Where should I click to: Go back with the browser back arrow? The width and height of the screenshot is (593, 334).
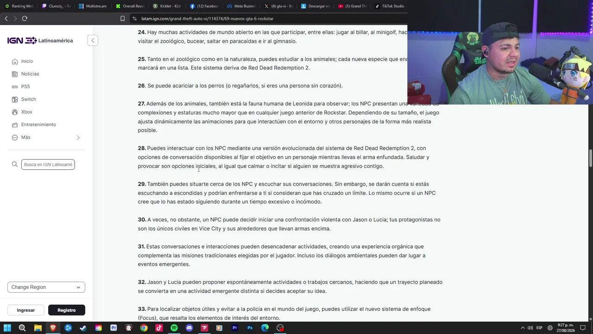coord(6,19)
